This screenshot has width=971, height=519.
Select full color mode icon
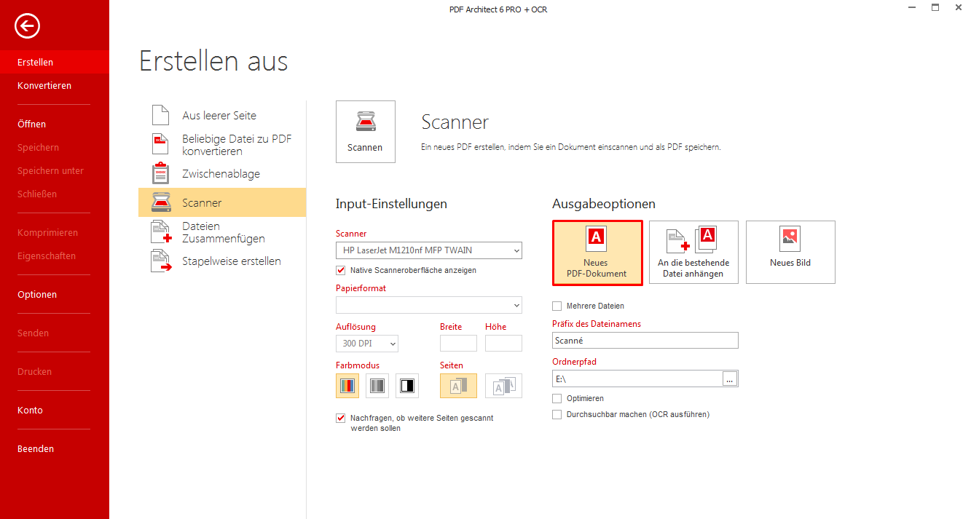point(347,386)
